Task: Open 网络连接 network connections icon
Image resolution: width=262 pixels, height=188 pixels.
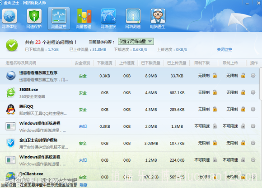Action: pyautogui.click(x=108, y=19)
